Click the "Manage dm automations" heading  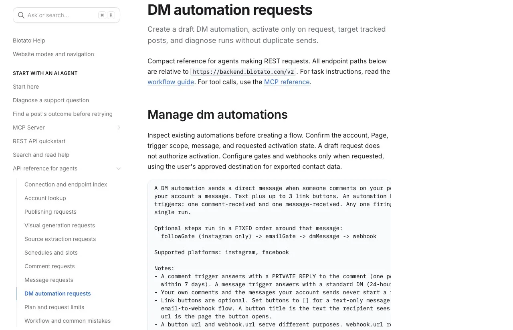[x=218, y=115]
